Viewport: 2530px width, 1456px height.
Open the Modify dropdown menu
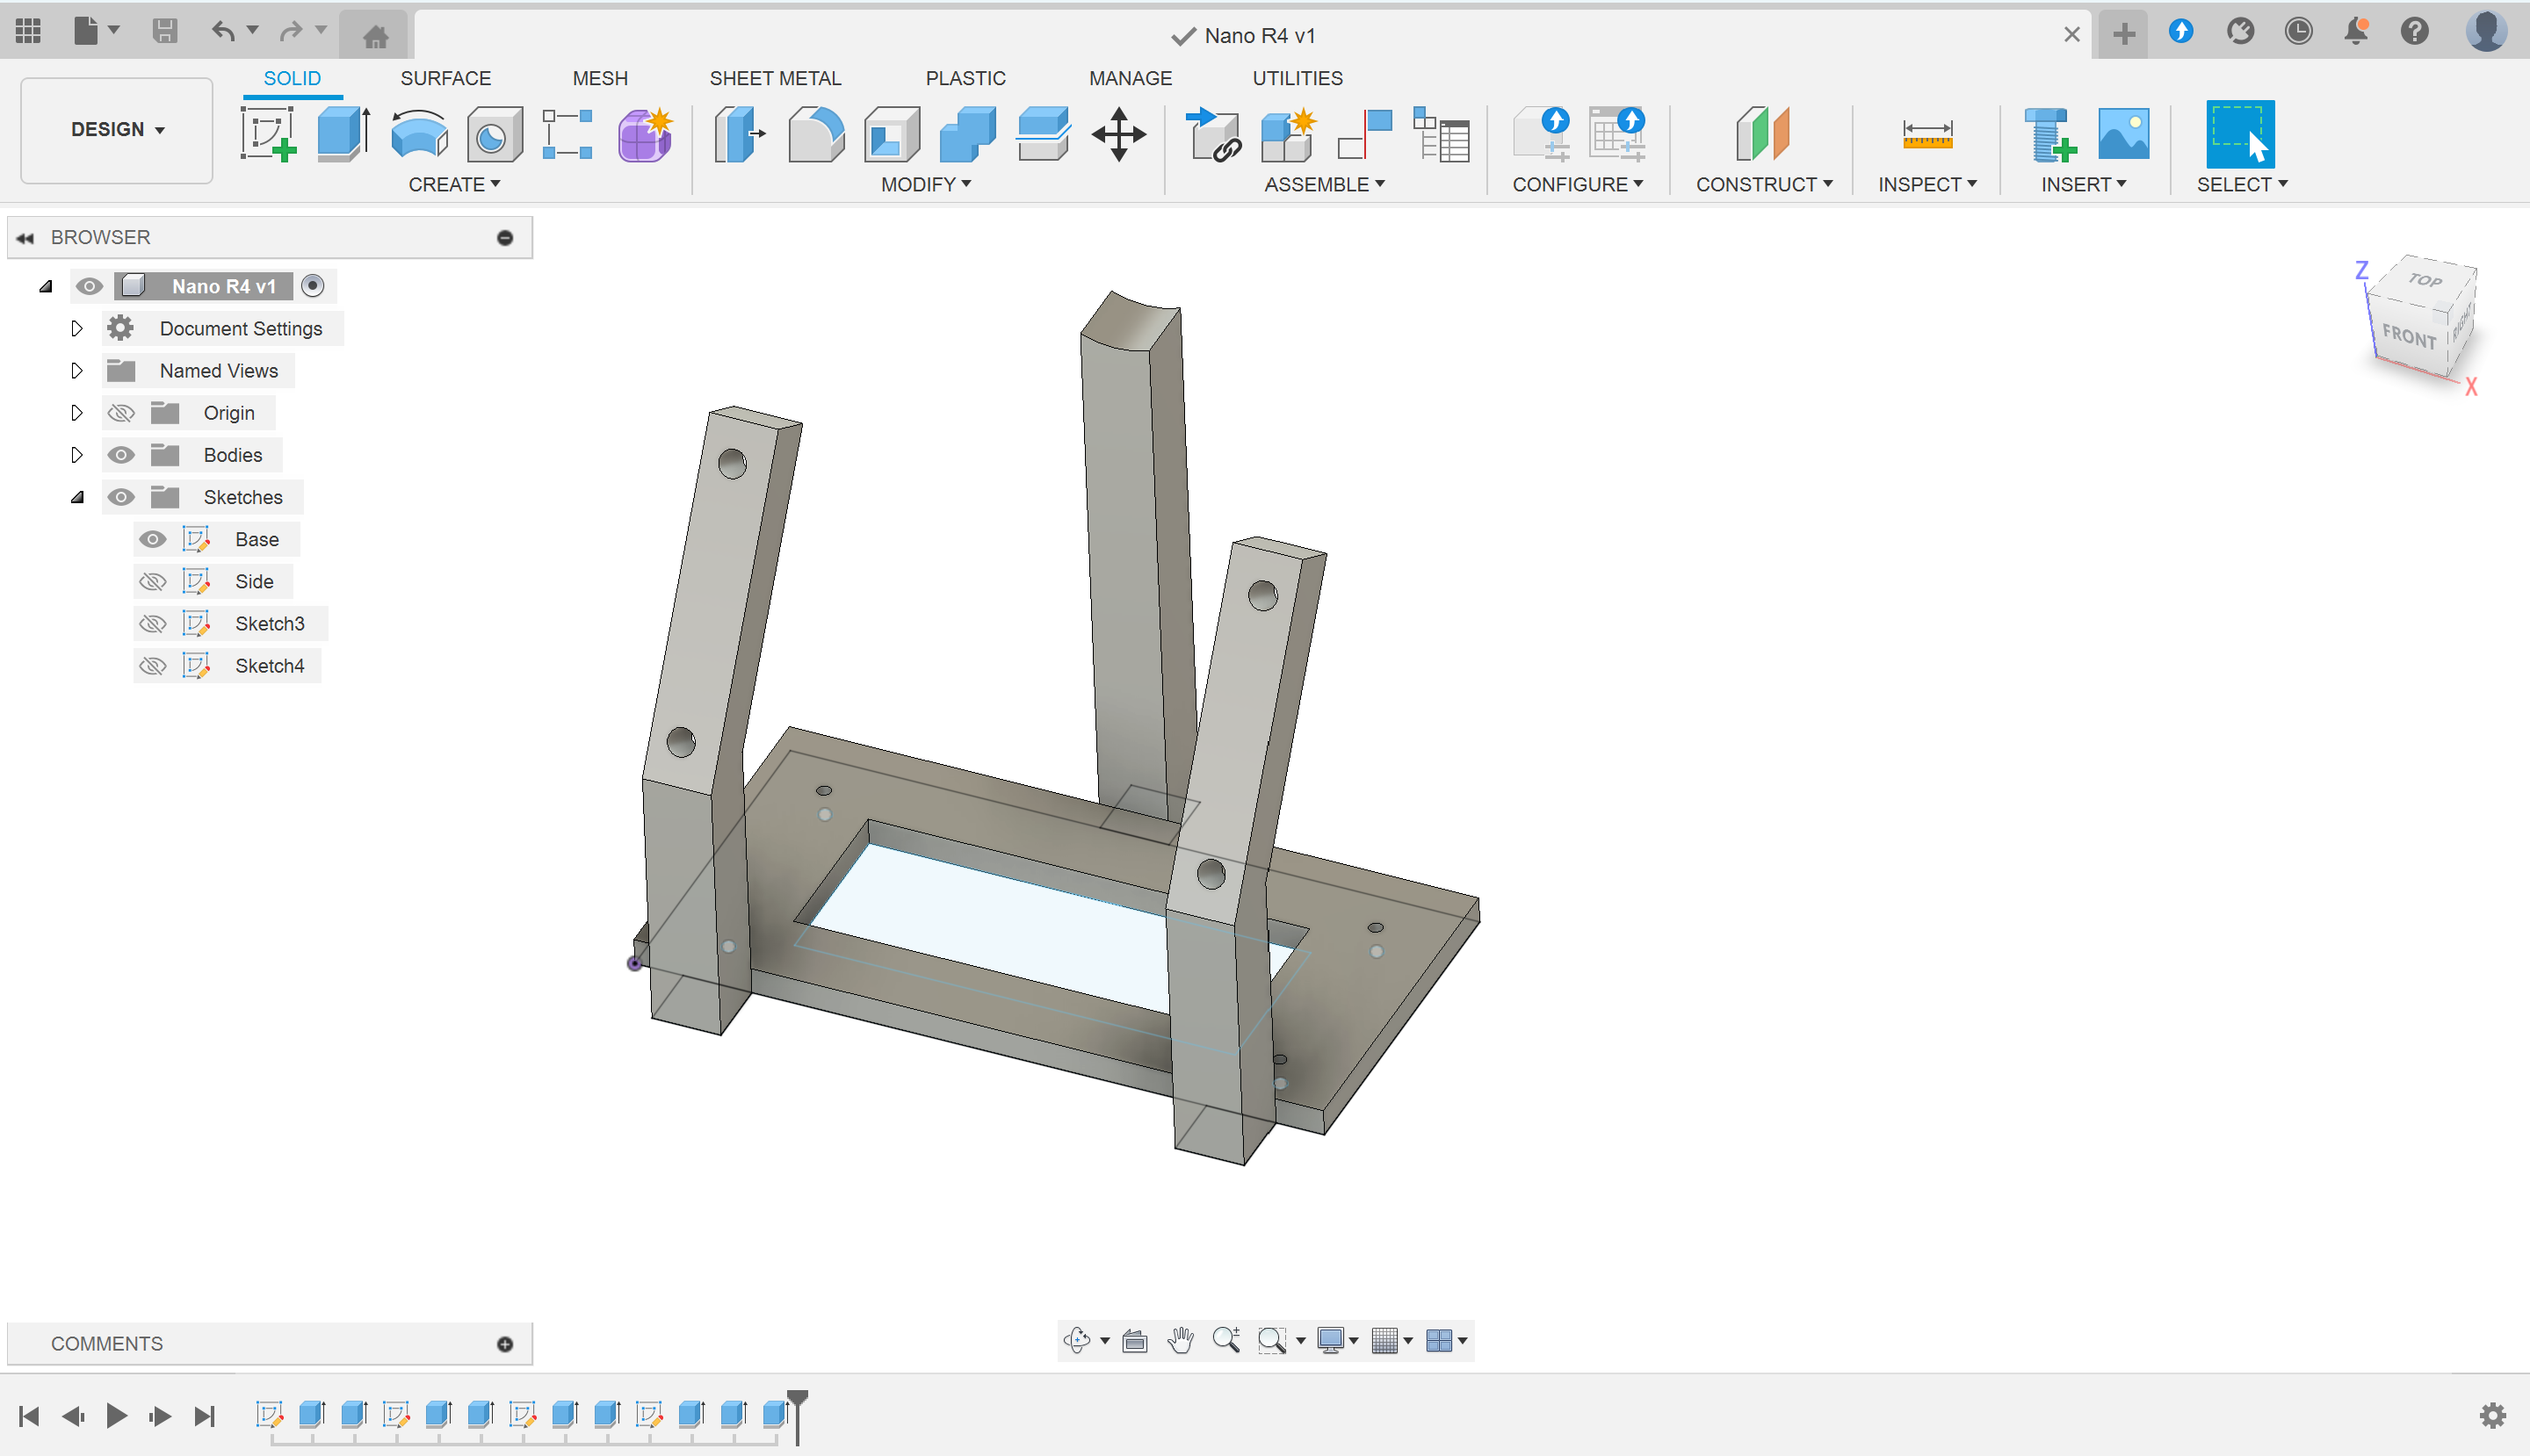[925, 184]
